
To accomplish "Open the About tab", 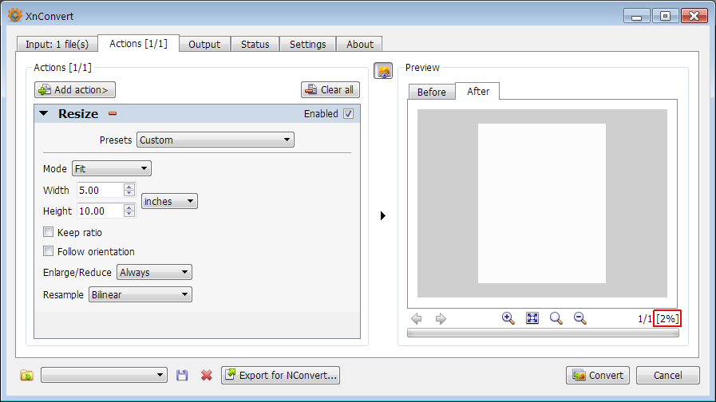I will (360, 44).
